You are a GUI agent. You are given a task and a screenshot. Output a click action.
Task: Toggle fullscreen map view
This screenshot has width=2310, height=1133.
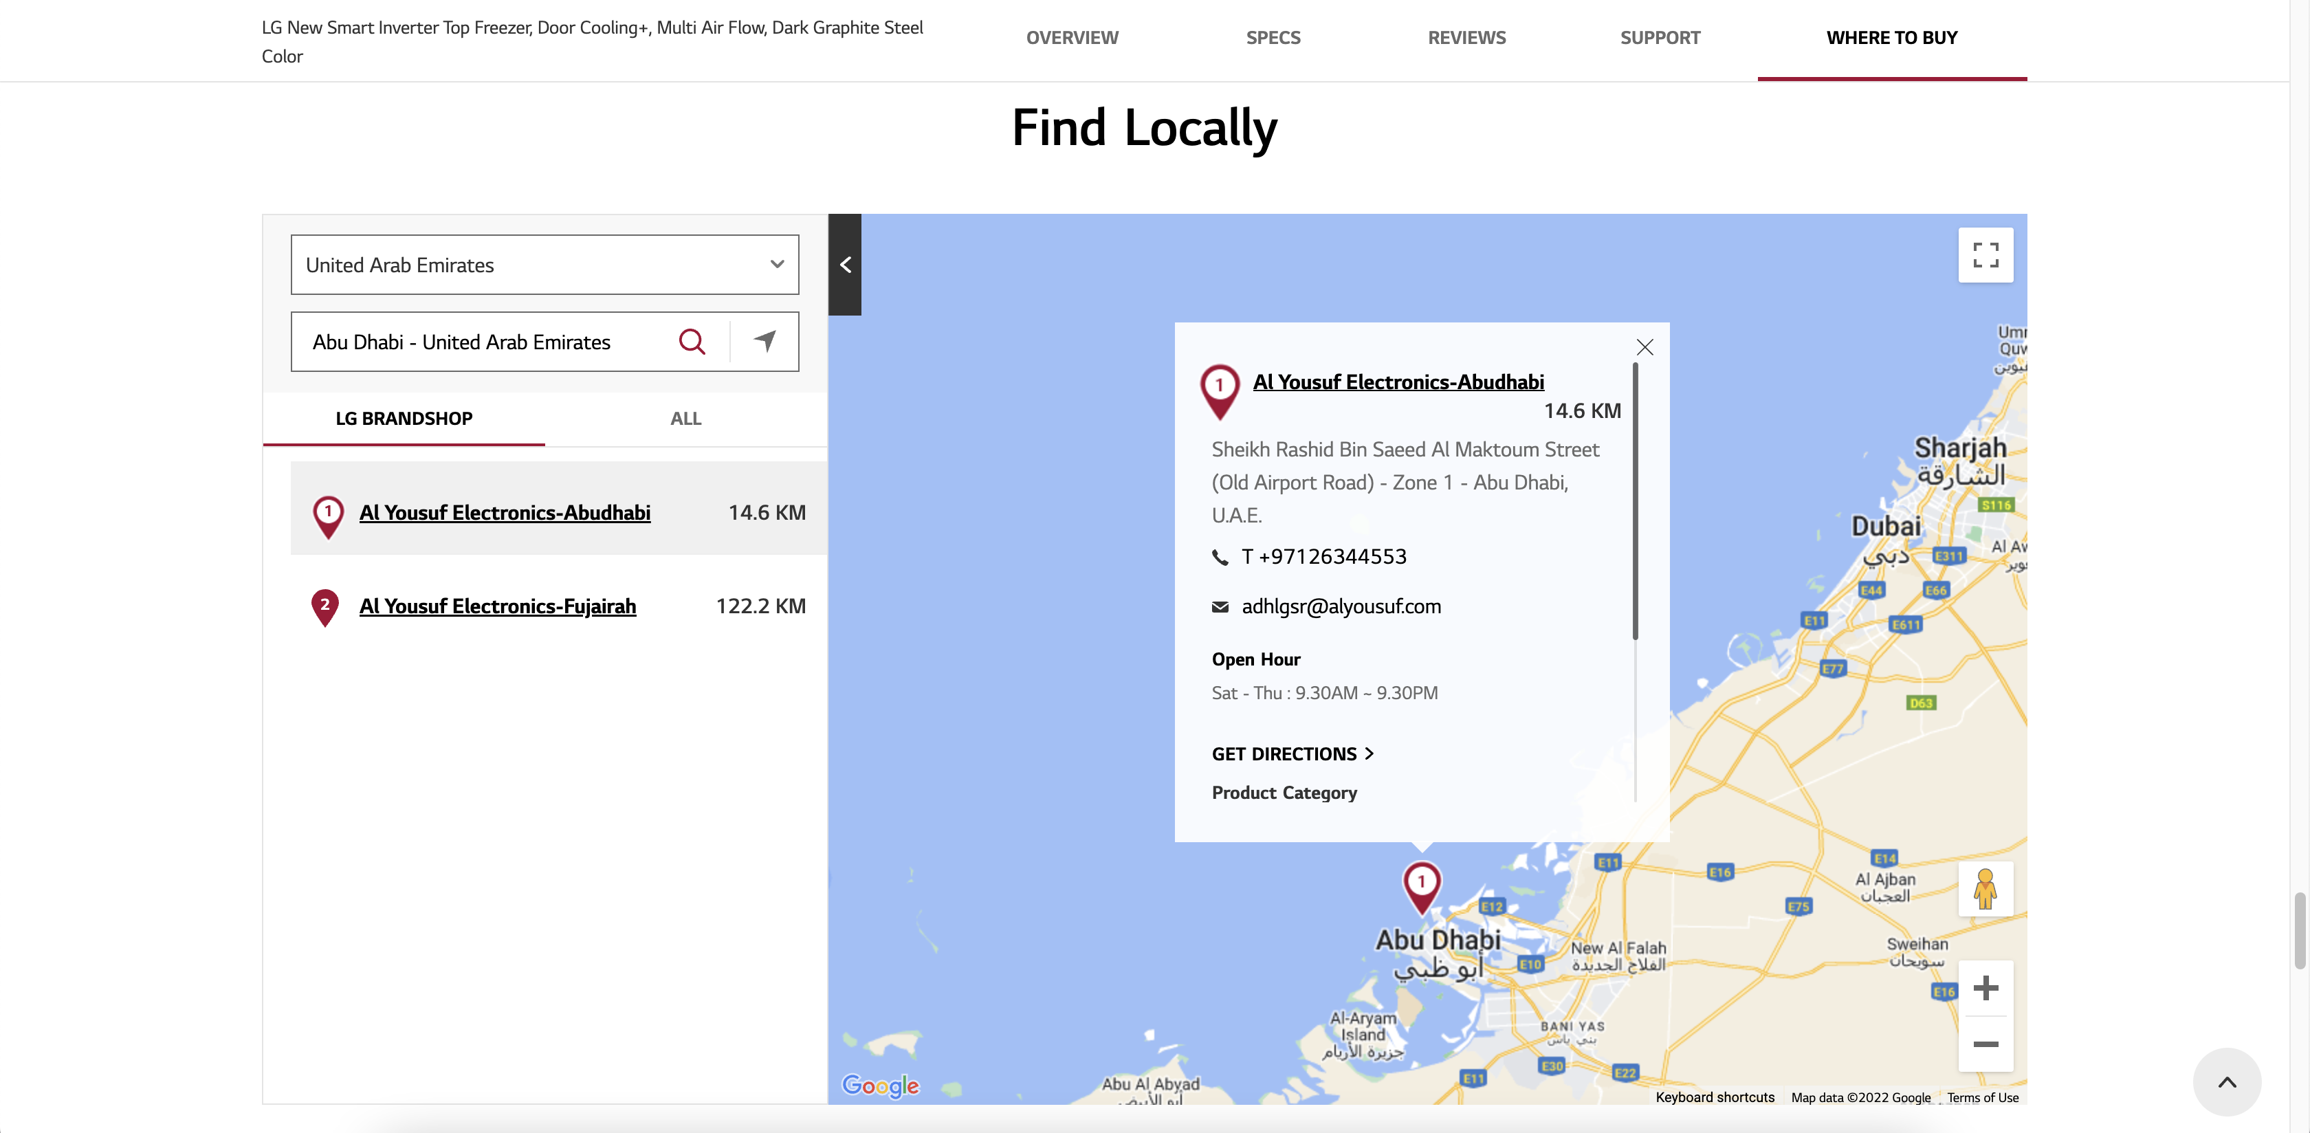[x=1985, y=255]
